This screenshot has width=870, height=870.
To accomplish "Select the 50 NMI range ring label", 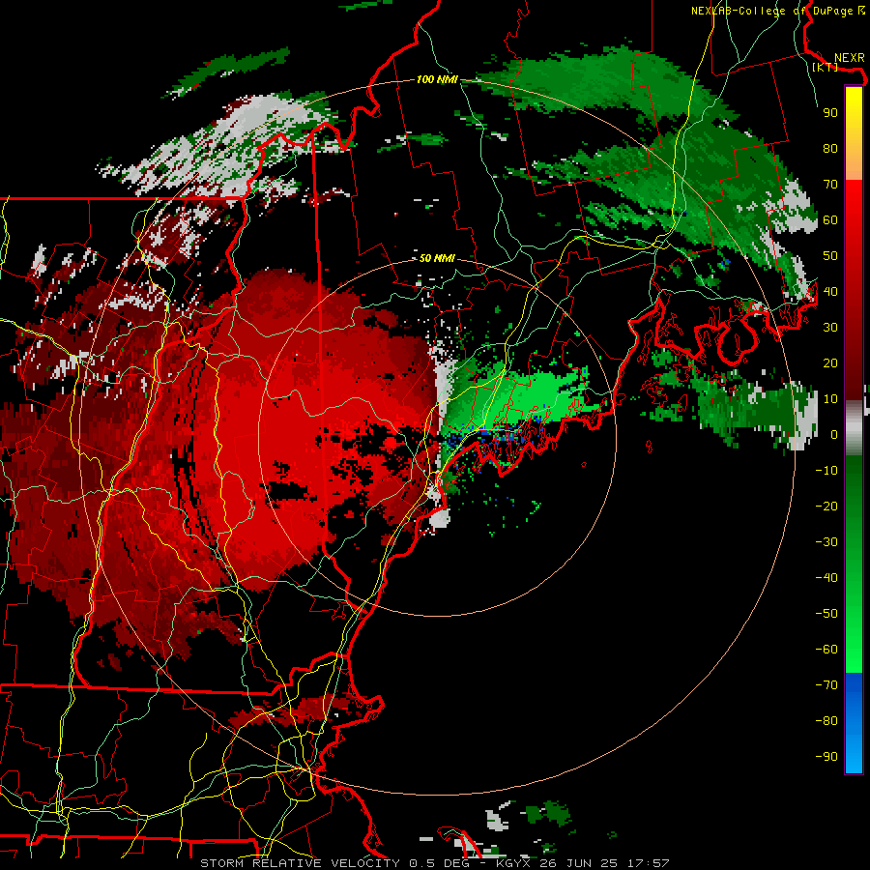I will point(437,258).
